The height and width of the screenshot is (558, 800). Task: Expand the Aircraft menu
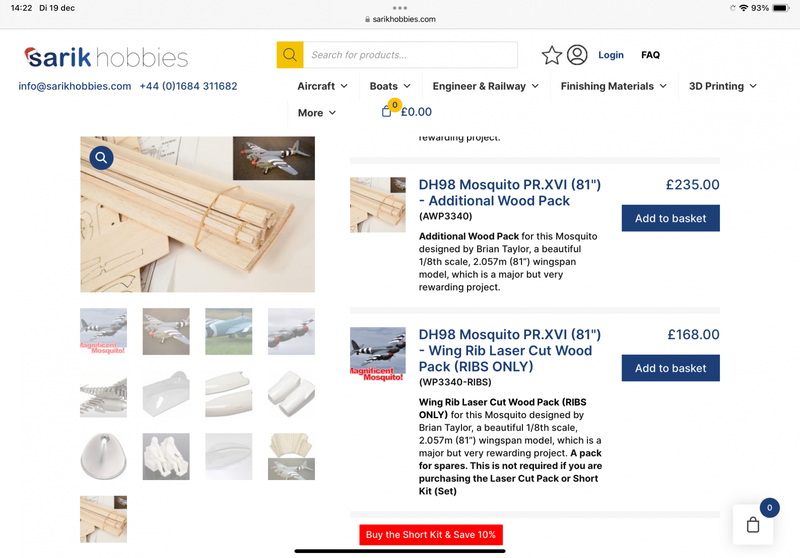[x=322, y=86]
